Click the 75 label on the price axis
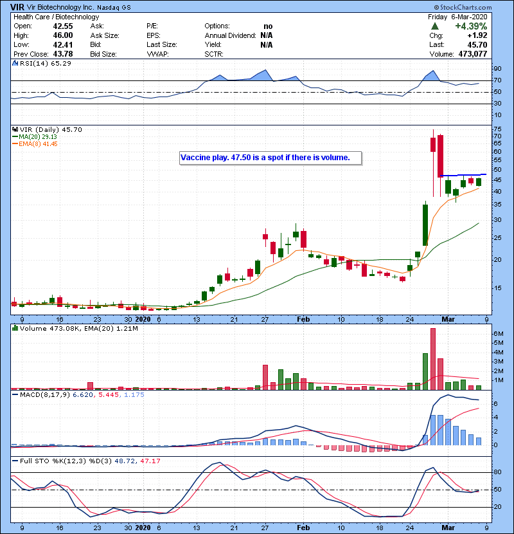 pos(497,129)
